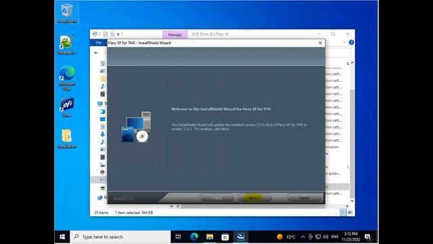Image resolution: width=433 pixels, height=244 pixels.
Task: Close the DVD Drive File Explorer window
Action: point(348,34)
